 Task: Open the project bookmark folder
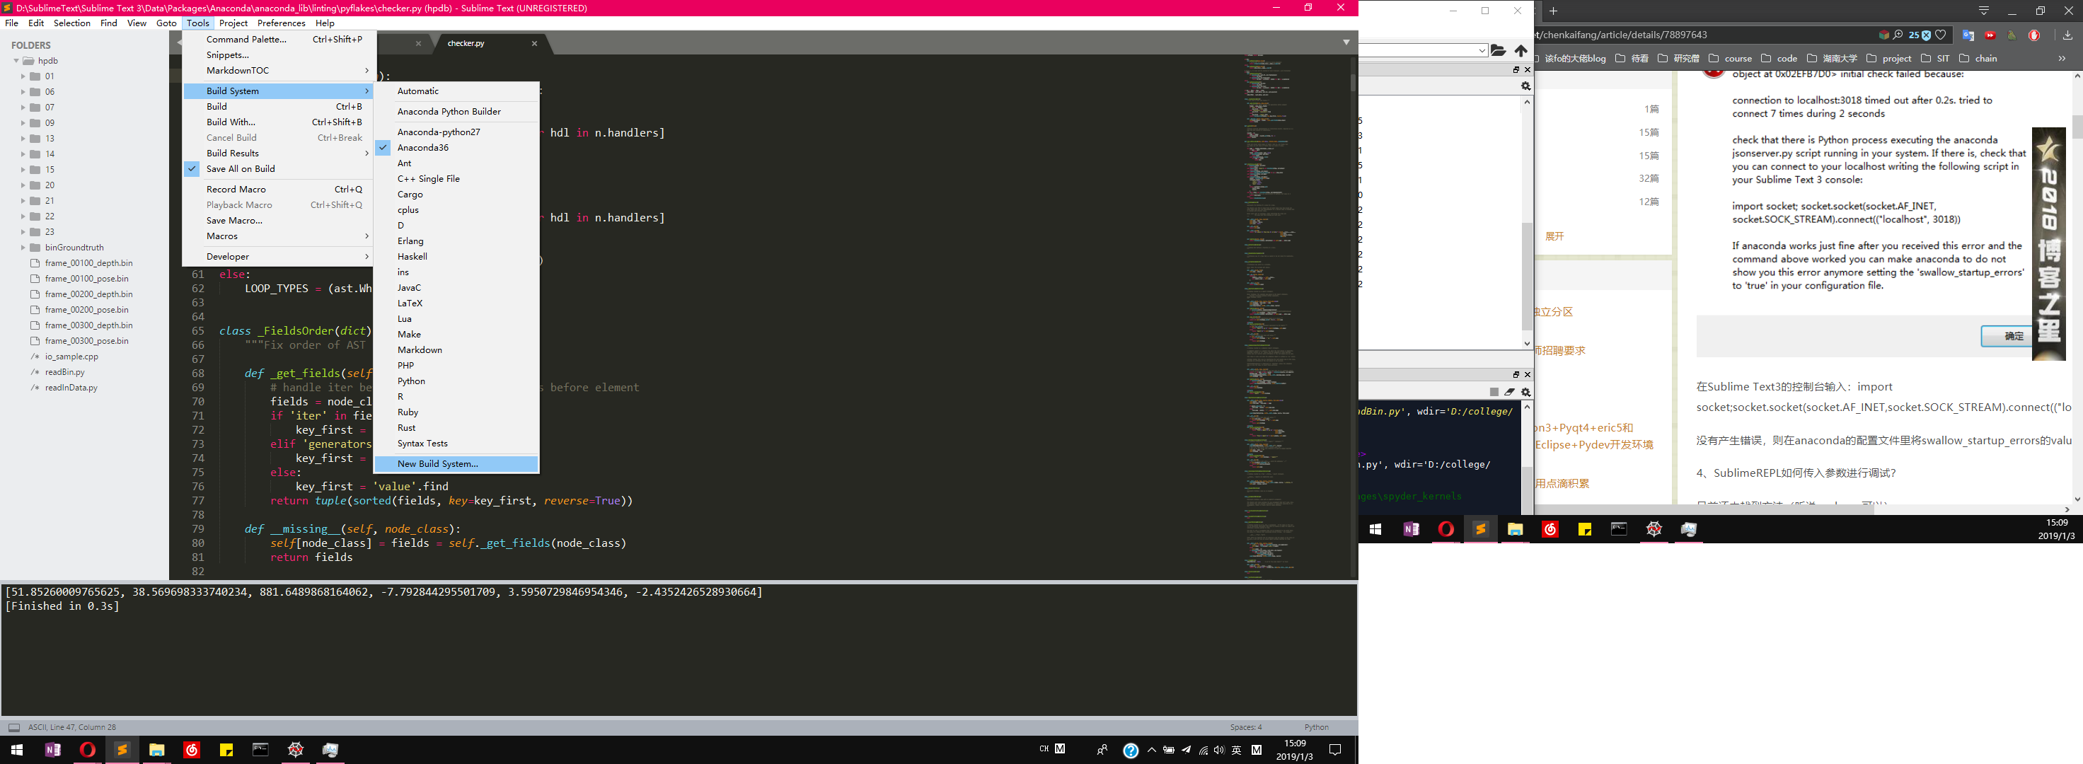[1888, 58]
